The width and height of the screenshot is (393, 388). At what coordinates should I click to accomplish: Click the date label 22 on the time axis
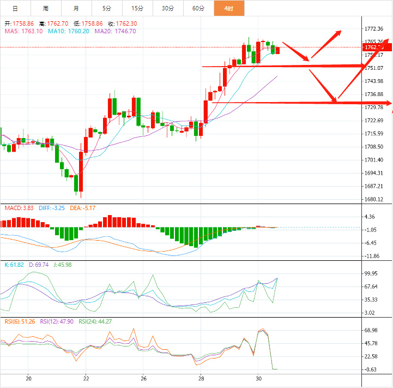[x=86, y=378]
